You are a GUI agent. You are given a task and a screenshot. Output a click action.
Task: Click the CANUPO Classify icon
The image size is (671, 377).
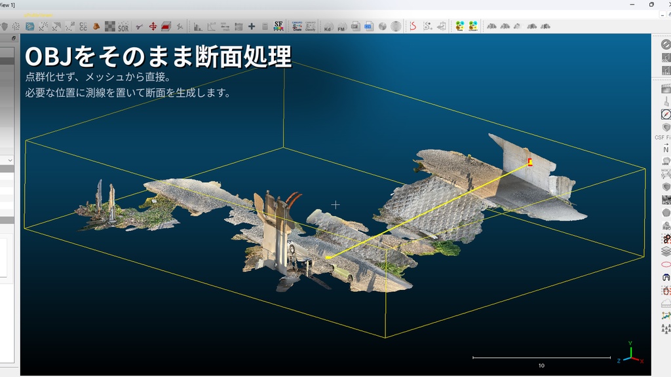310,26
